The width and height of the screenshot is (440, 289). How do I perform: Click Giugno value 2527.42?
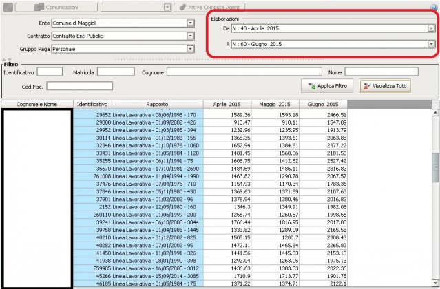[x=323, y=161]
